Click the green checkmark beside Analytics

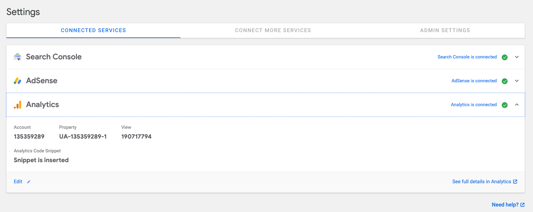(x=505, y=105)
